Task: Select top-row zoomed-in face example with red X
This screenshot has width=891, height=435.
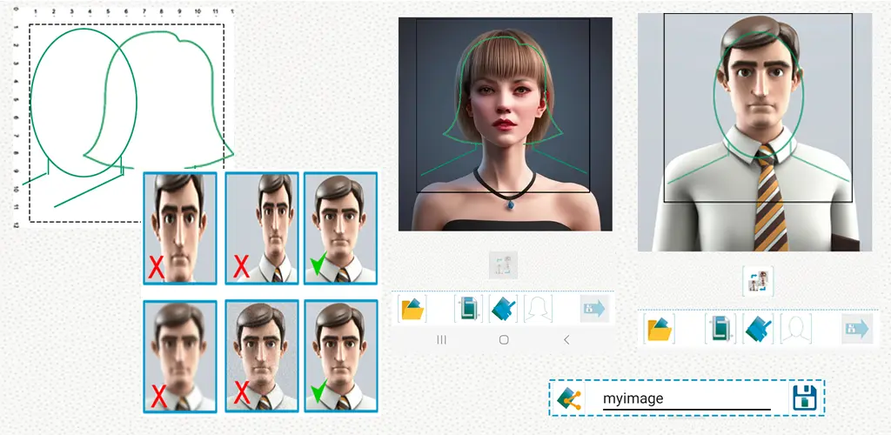Action: tap(180, 228)
